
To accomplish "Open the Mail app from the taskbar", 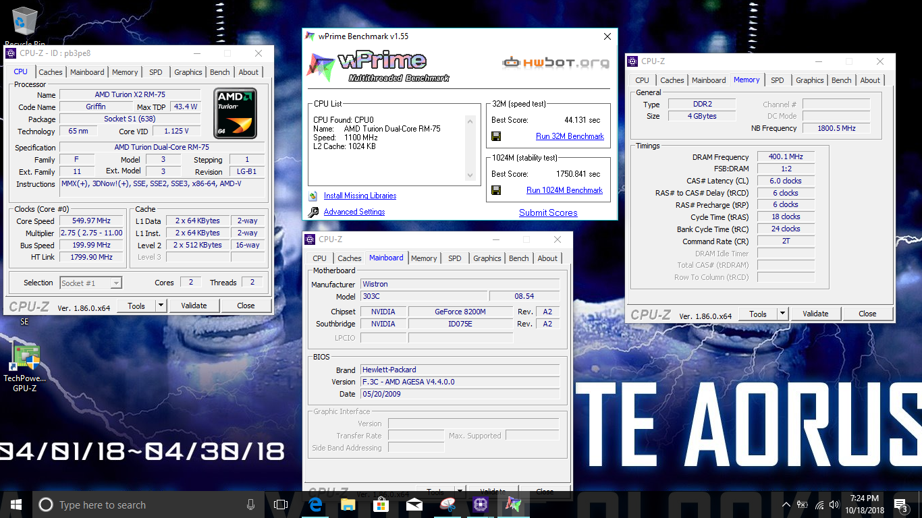I will 414,505.
